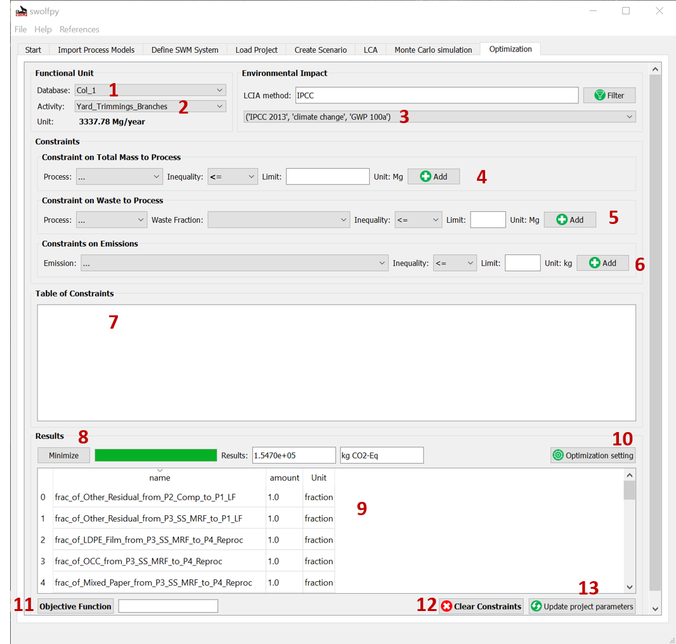Image resolution: width=676 pixels, height=644 pixels.
Task: Click Optimization setting button
Action: [593, 456]
